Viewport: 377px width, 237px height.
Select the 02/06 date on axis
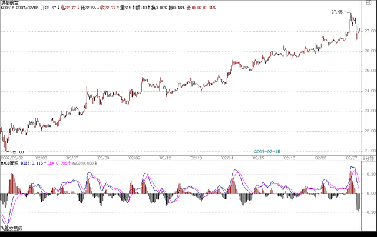point(41,158)
